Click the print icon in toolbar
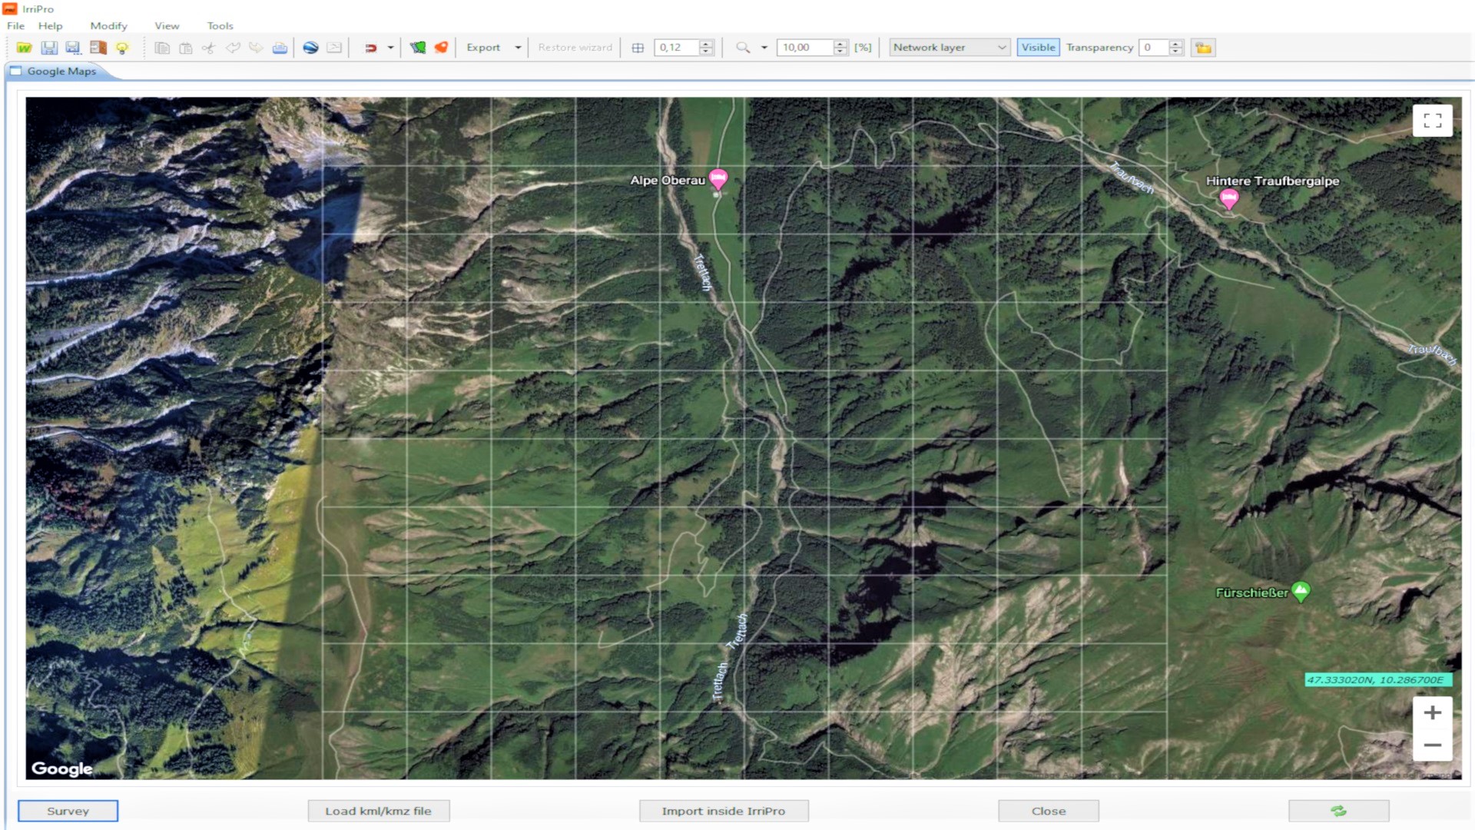 coord(280,48)
